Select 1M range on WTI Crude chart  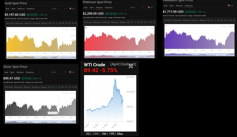pyautogui.click(x=104, y=134)
